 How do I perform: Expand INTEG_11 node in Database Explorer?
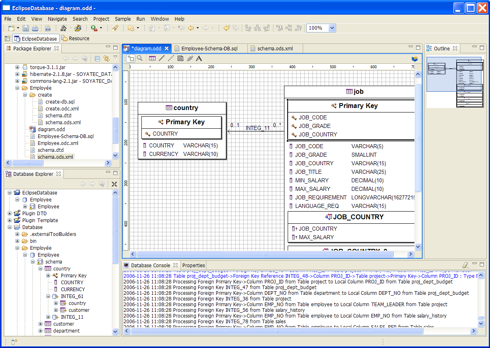[48, 317]
